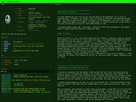Click the 'the news' heading in Profile
Viewport: 136px width, 102px height.
pyautogui.click(x=5, y=37)
